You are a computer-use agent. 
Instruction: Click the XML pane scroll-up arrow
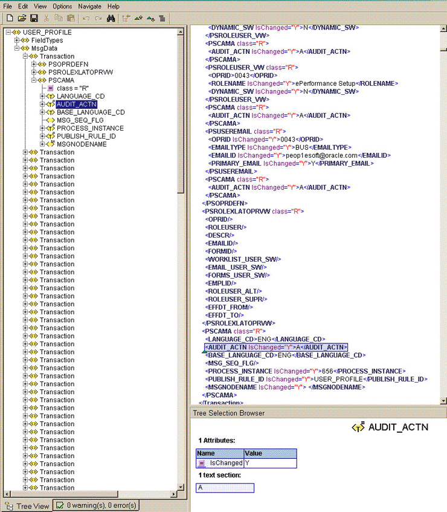[x=443, y=28]
